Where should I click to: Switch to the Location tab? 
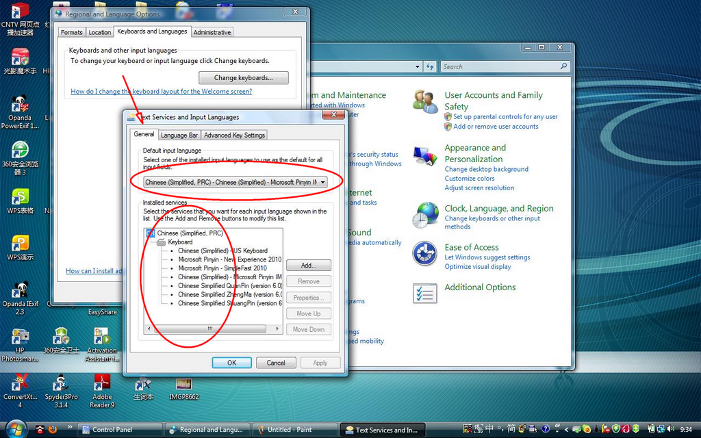[x=100, y=32]
